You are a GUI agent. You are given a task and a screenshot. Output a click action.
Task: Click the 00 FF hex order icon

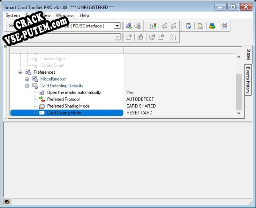tap(173, 37)
